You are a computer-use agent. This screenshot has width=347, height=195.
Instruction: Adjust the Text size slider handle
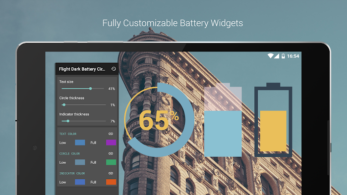click(90, 88)
